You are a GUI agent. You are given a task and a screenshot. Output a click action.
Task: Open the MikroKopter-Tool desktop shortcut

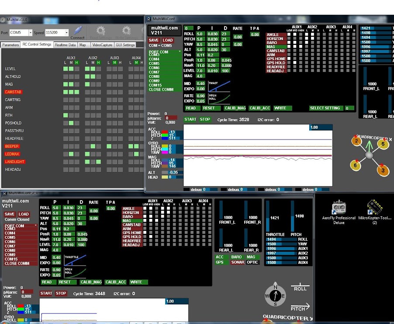(375, 208)
